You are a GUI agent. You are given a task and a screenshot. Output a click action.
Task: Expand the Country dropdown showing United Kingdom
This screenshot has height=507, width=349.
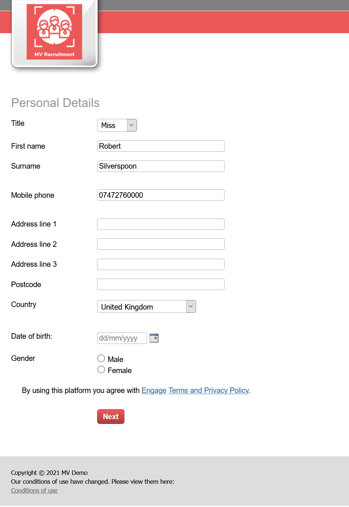146,307
